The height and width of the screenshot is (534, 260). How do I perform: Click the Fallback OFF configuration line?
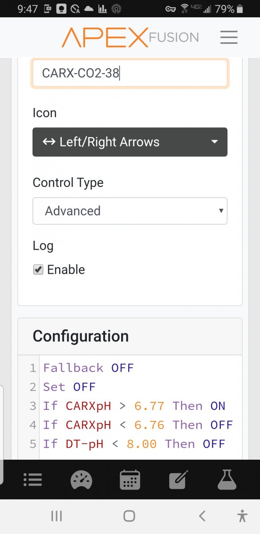click(89, 368)
